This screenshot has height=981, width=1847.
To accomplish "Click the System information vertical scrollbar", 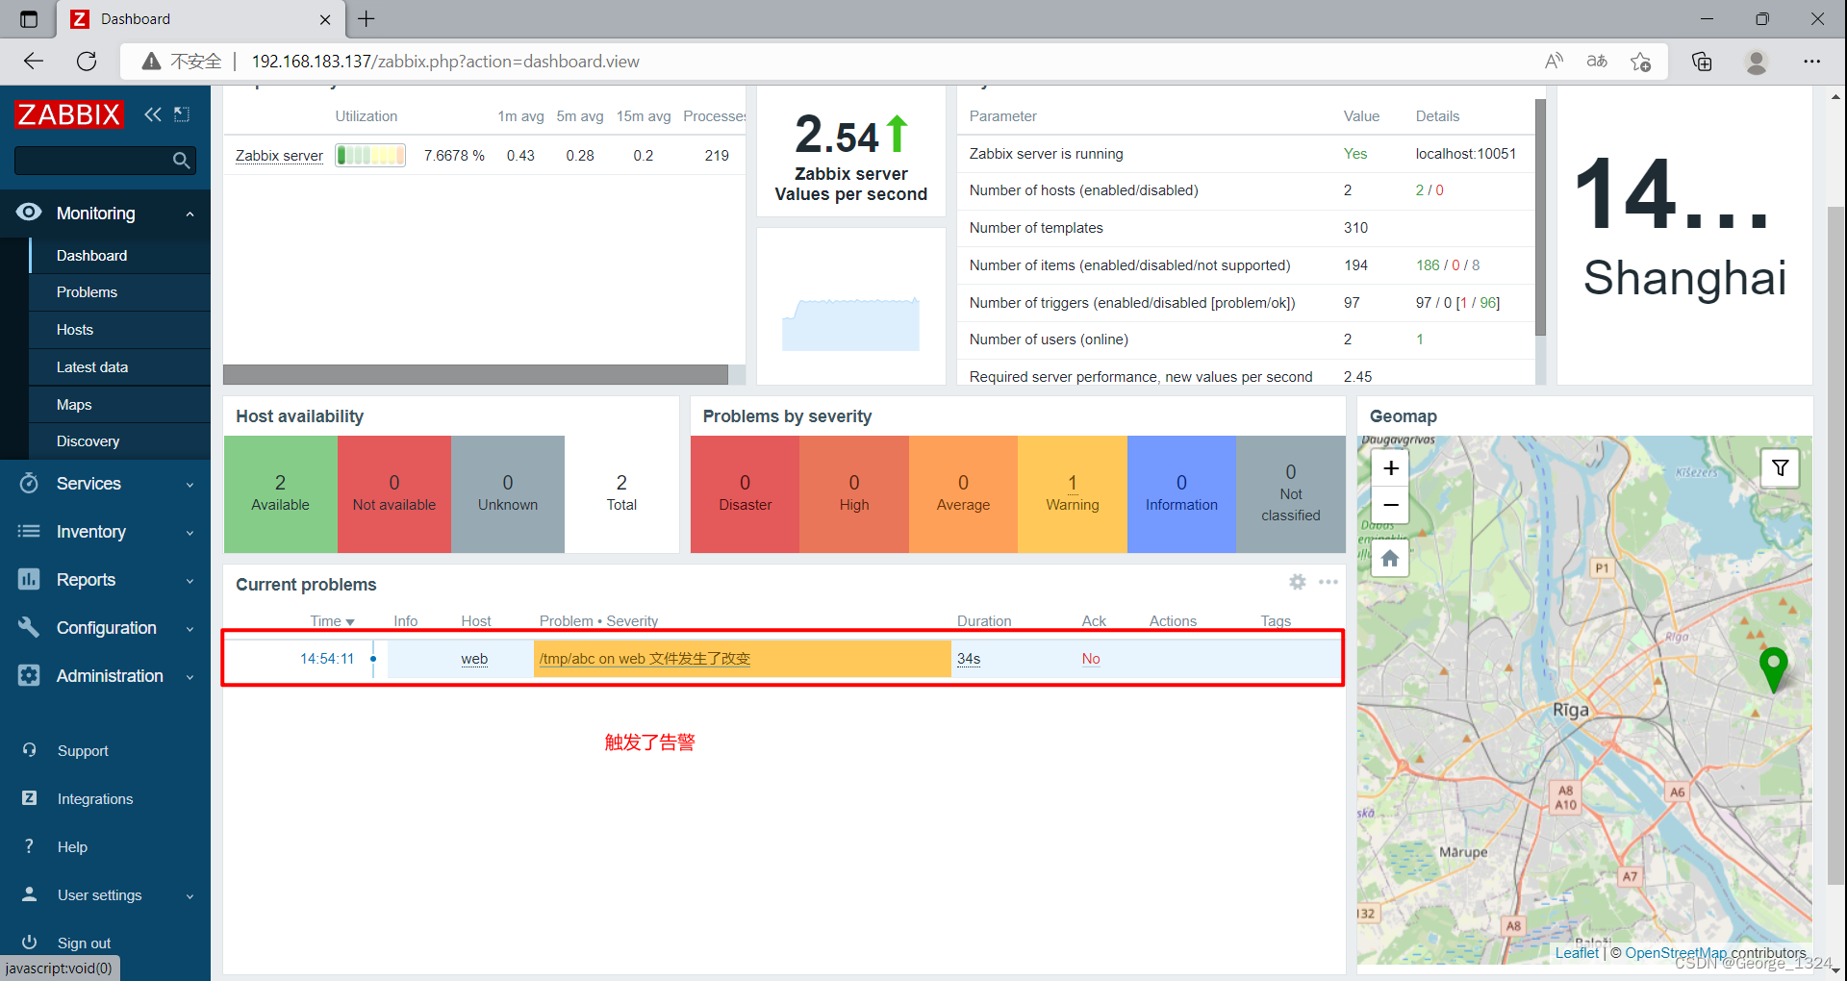I will click(x=1540, y=216).
